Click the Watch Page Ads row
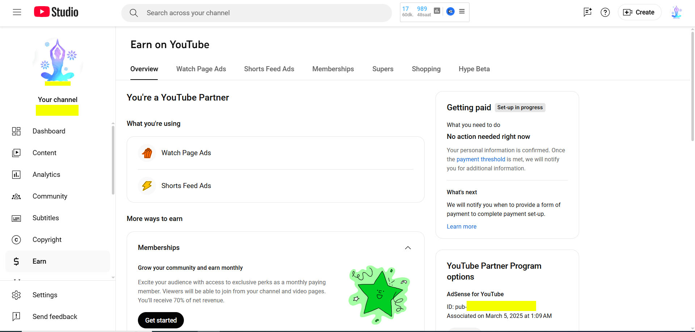The image size is (695, 332). point(275,153)
